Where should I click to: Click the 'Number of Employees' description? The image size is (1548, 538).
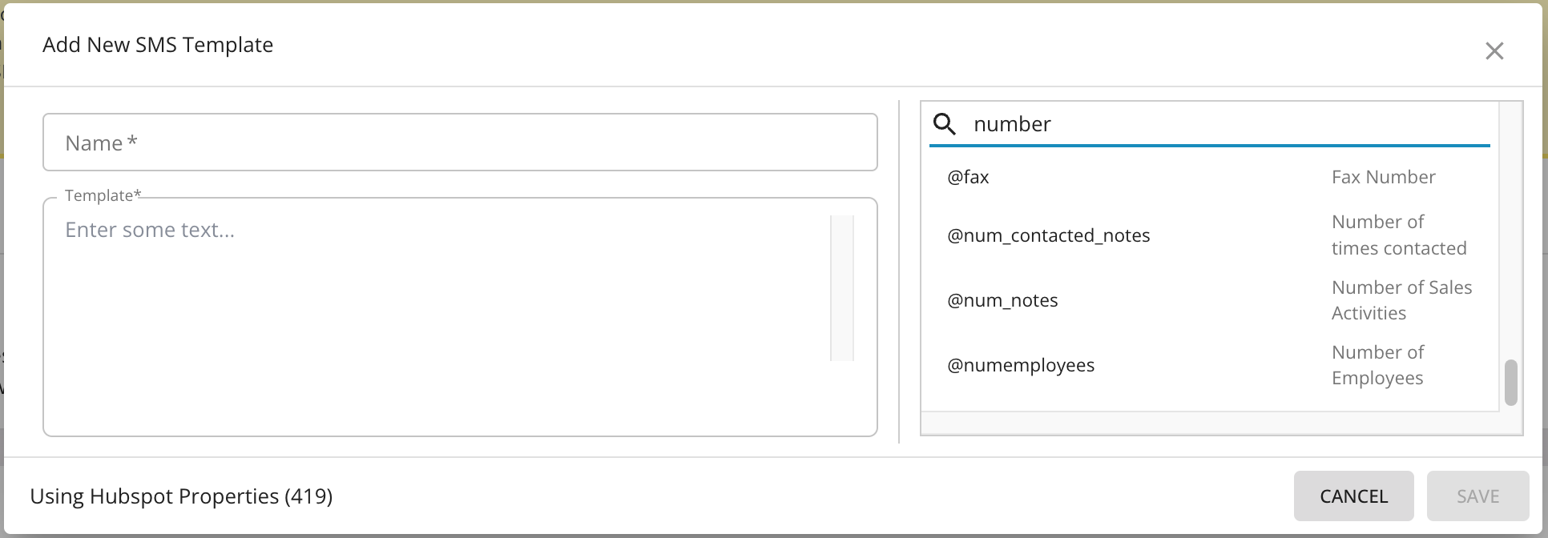(1378, 365)
